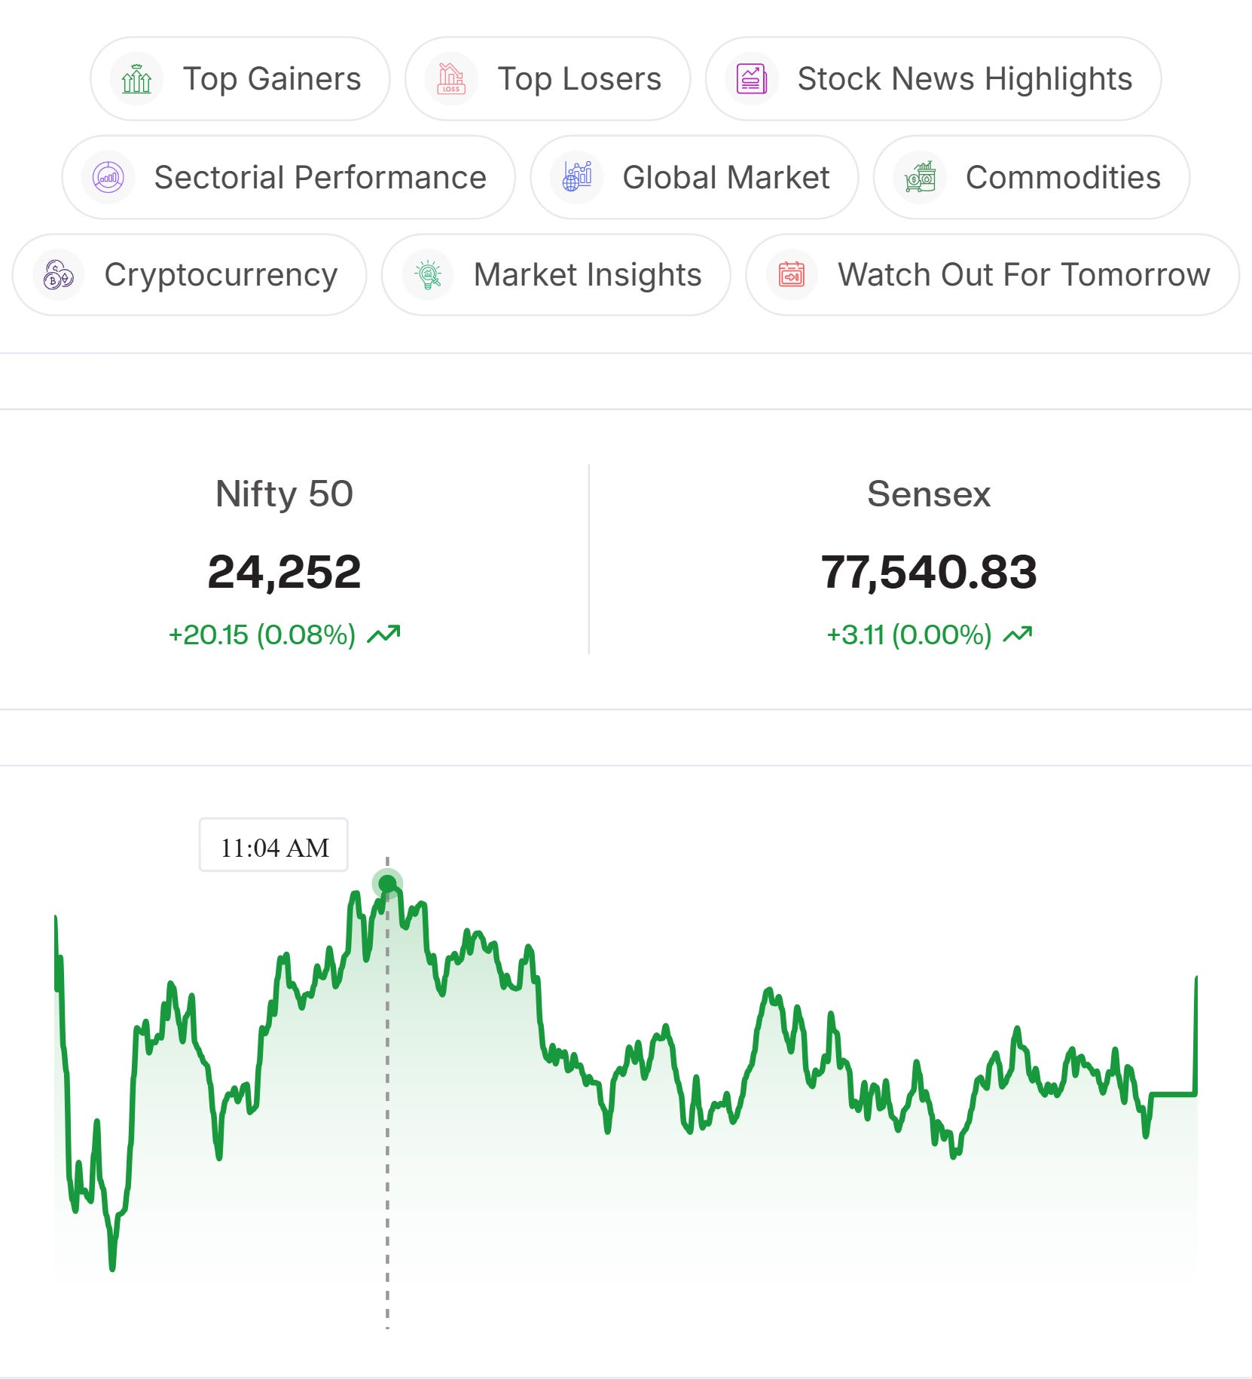This screenshot has height=1379, width=1252.
Task: Click the Commodities money icon
Action: point(921,178)
